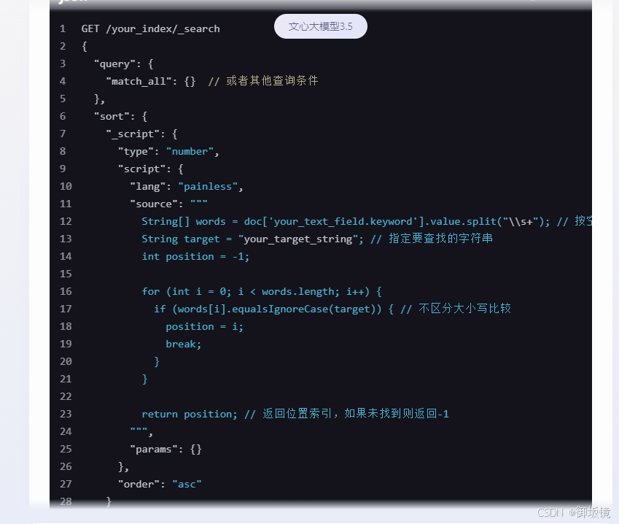Click the "_script": { line
Viewport: 619px width, 524px height.
[141, 134]
